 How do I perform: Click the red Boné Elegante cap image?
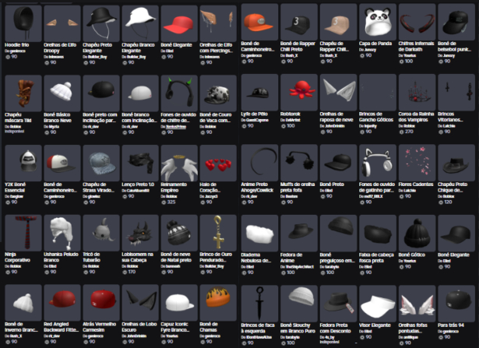pos(179,23)
